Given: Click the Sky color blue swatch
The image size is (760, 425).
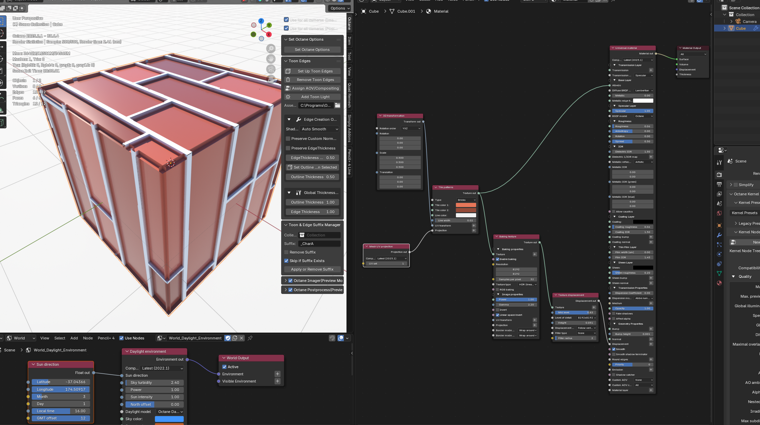Looking at the screenshot, I should click(169, 419).
